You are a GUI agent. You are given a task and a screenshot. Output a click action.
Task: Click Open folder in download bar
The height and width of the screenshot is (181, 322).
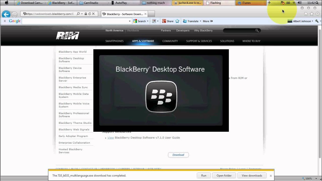[224, 175]
